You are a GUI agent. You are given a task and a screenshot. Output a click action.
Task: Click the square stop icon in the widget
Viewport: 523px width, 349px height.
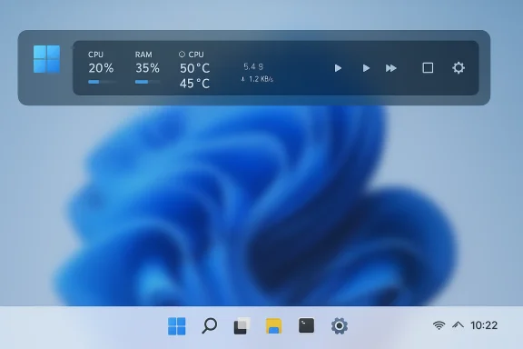428,68
